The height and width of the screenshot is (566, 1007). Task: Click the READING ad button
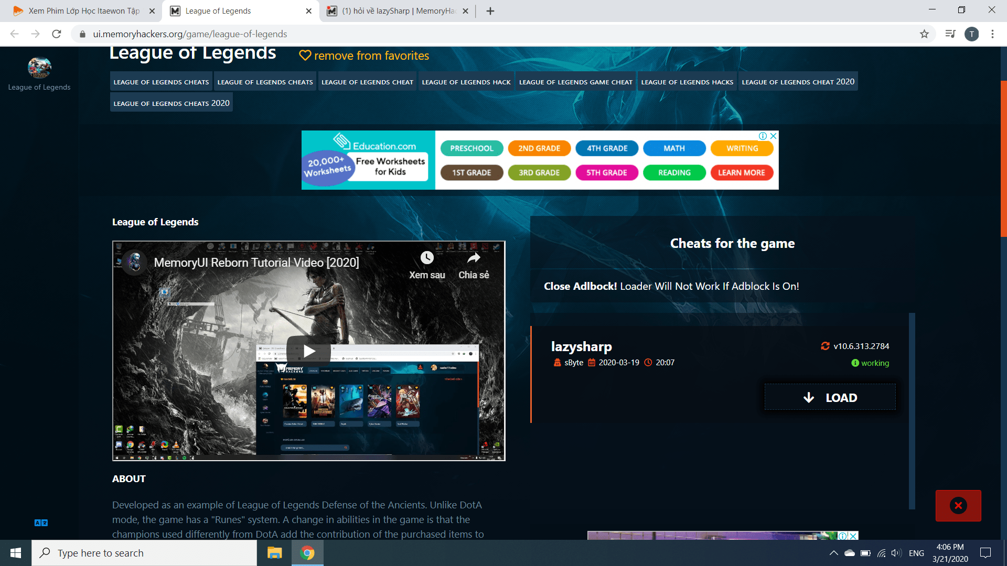tap(674, 172)
